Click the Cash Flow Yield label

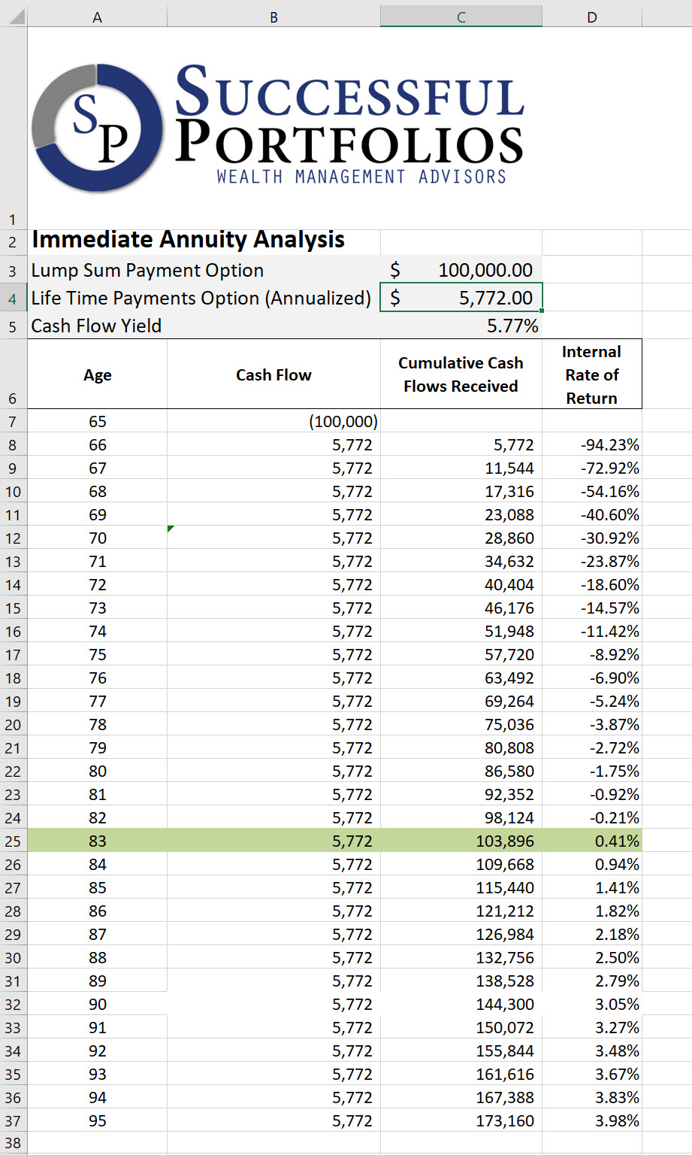click(96, 326)
